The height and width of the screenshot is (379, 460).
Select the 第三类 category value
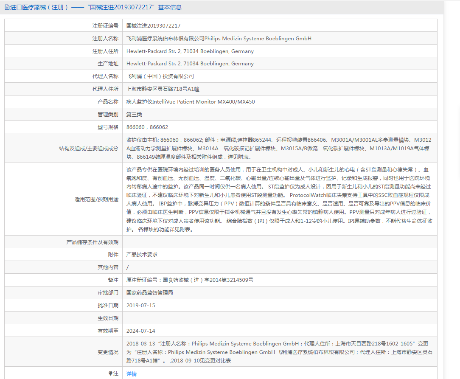point(134,115)
